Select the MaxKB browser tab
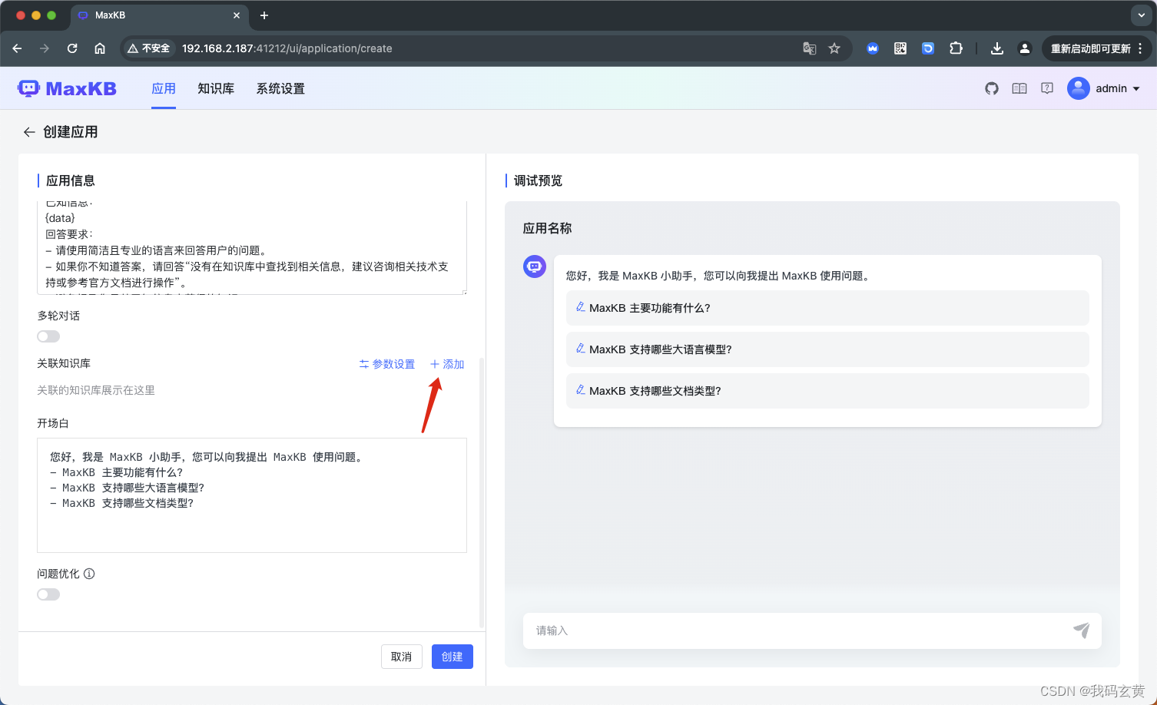The width and height of the screenshot is (1157, 705). tap(157, 15)
